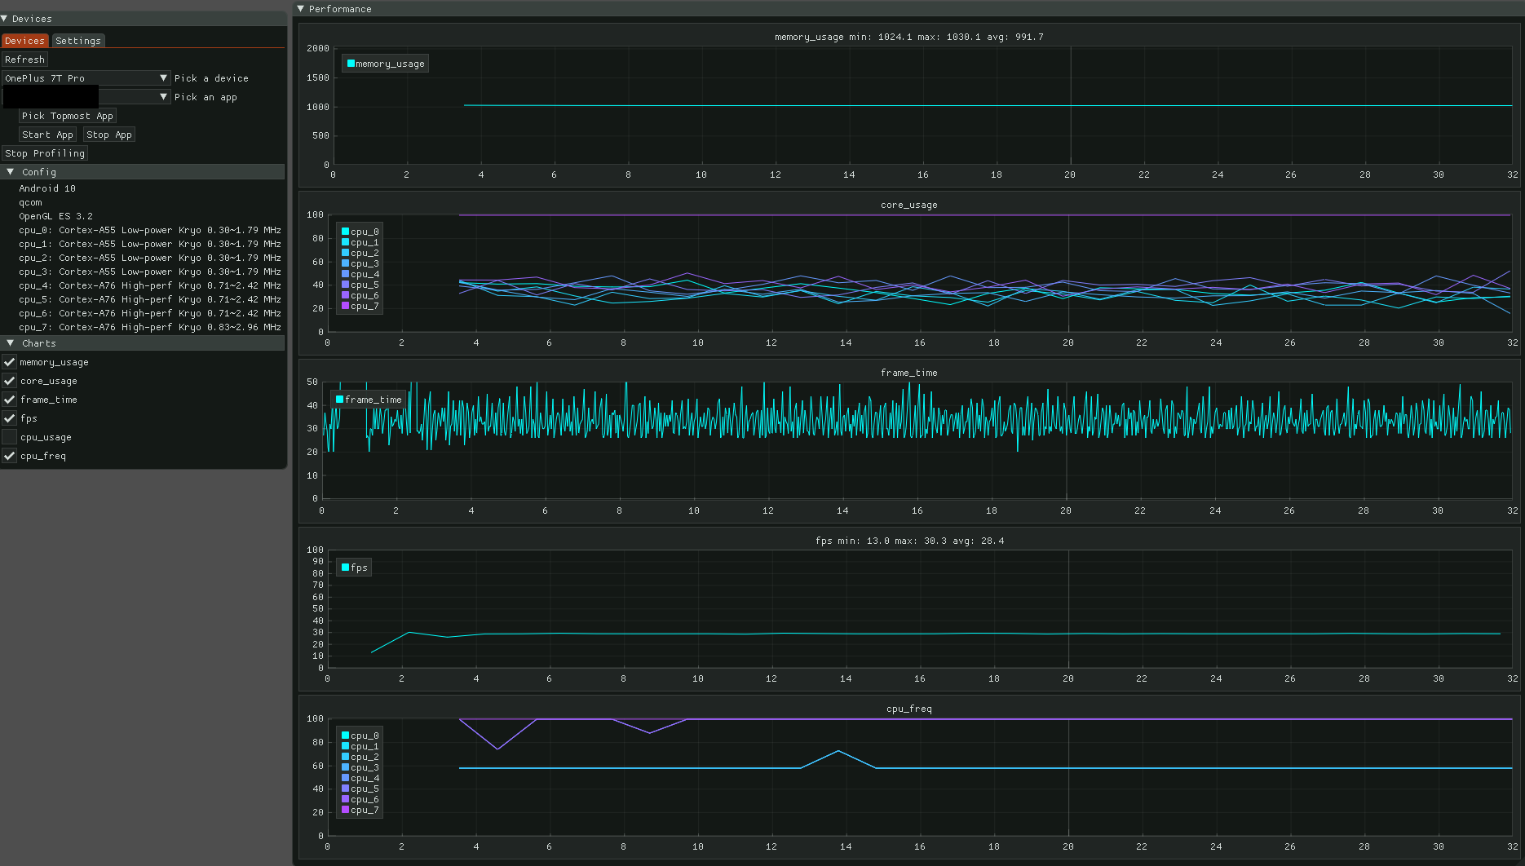Click the Start App button

[x=47, y=135]
